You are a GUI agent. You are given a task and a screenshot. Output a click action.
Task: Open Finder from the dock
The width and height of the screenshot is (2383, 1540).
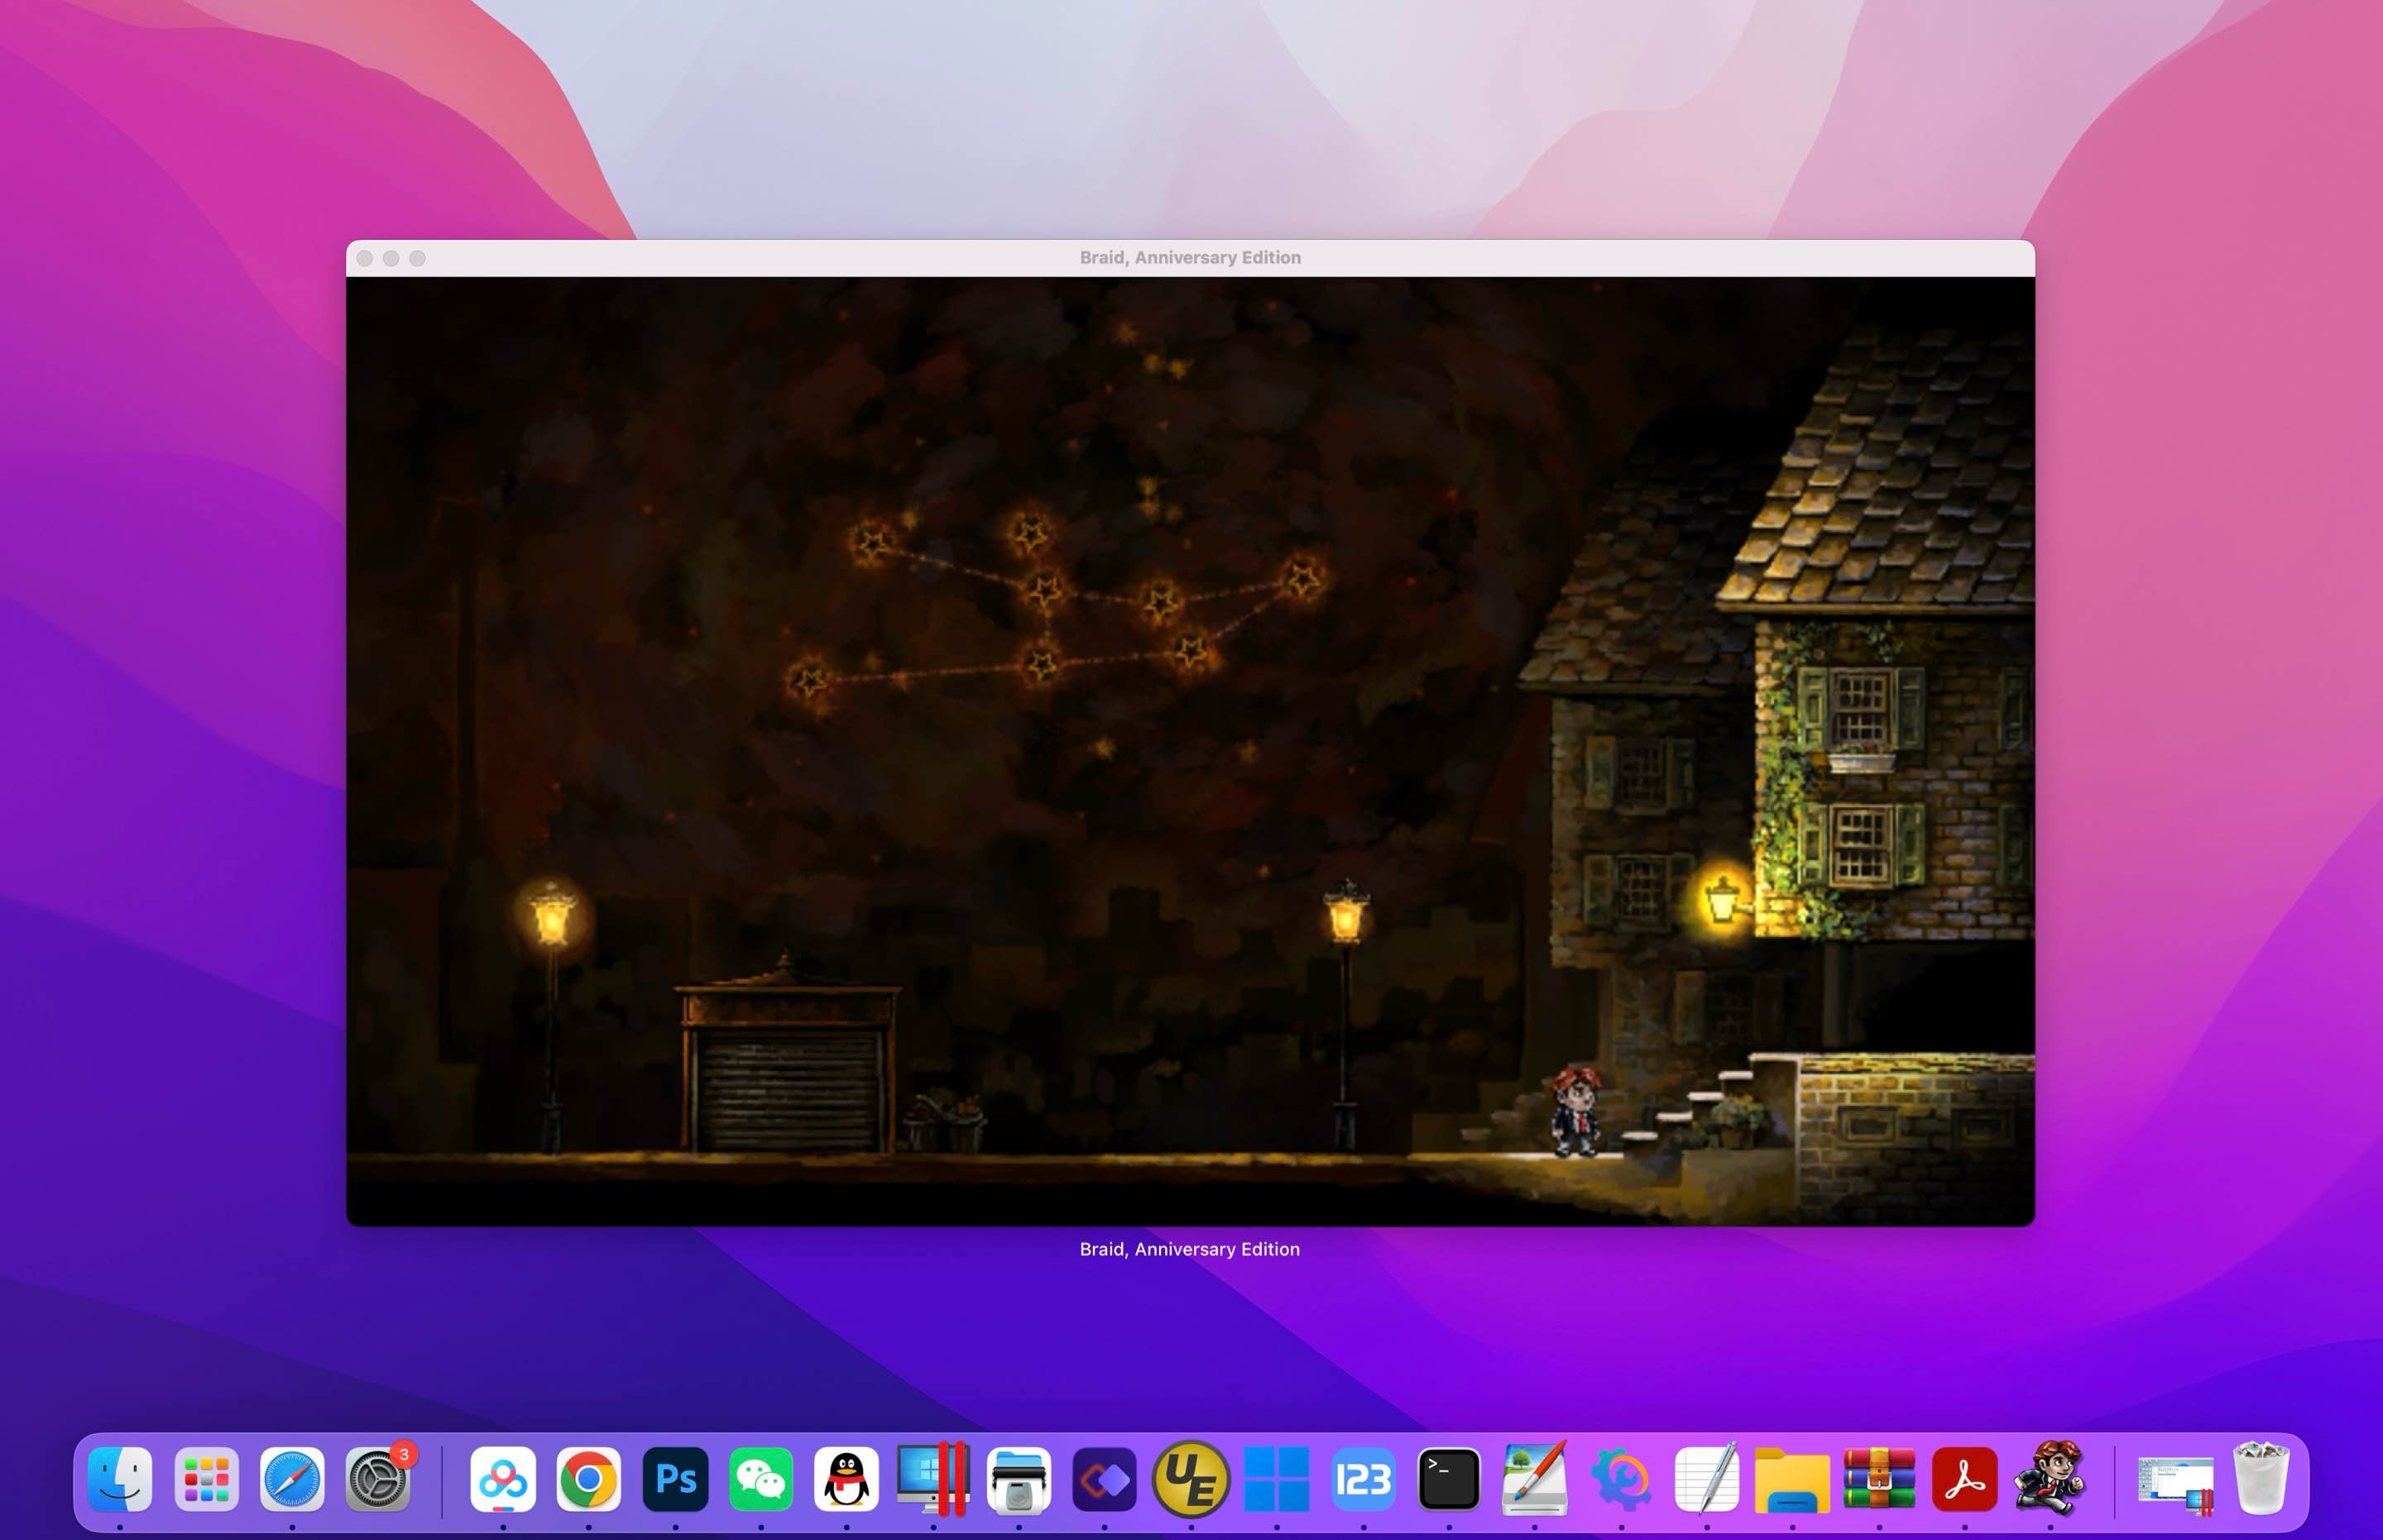[120, 1478]
